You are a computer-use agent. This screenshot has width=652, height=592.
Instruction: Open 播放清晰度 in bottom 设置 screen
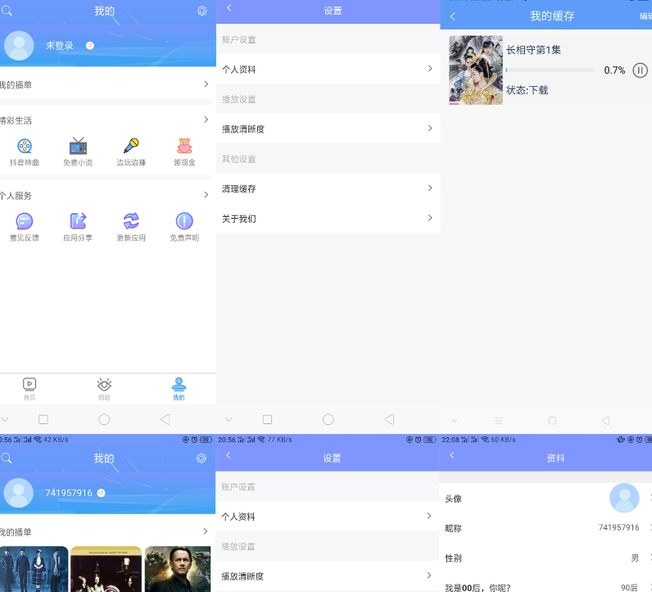point(328,576)
